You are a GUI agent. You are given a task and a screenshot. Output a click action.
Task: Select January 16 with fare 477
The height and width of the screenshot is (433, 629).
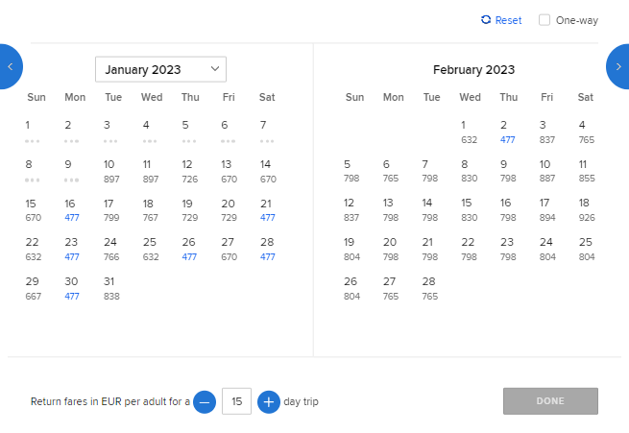(71, 210)
